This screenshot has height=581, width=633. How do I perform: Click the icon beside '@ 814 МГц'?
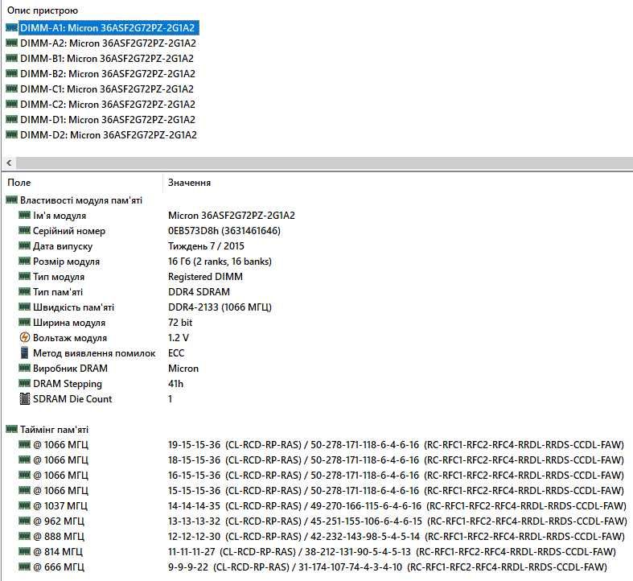click(25, 551)
